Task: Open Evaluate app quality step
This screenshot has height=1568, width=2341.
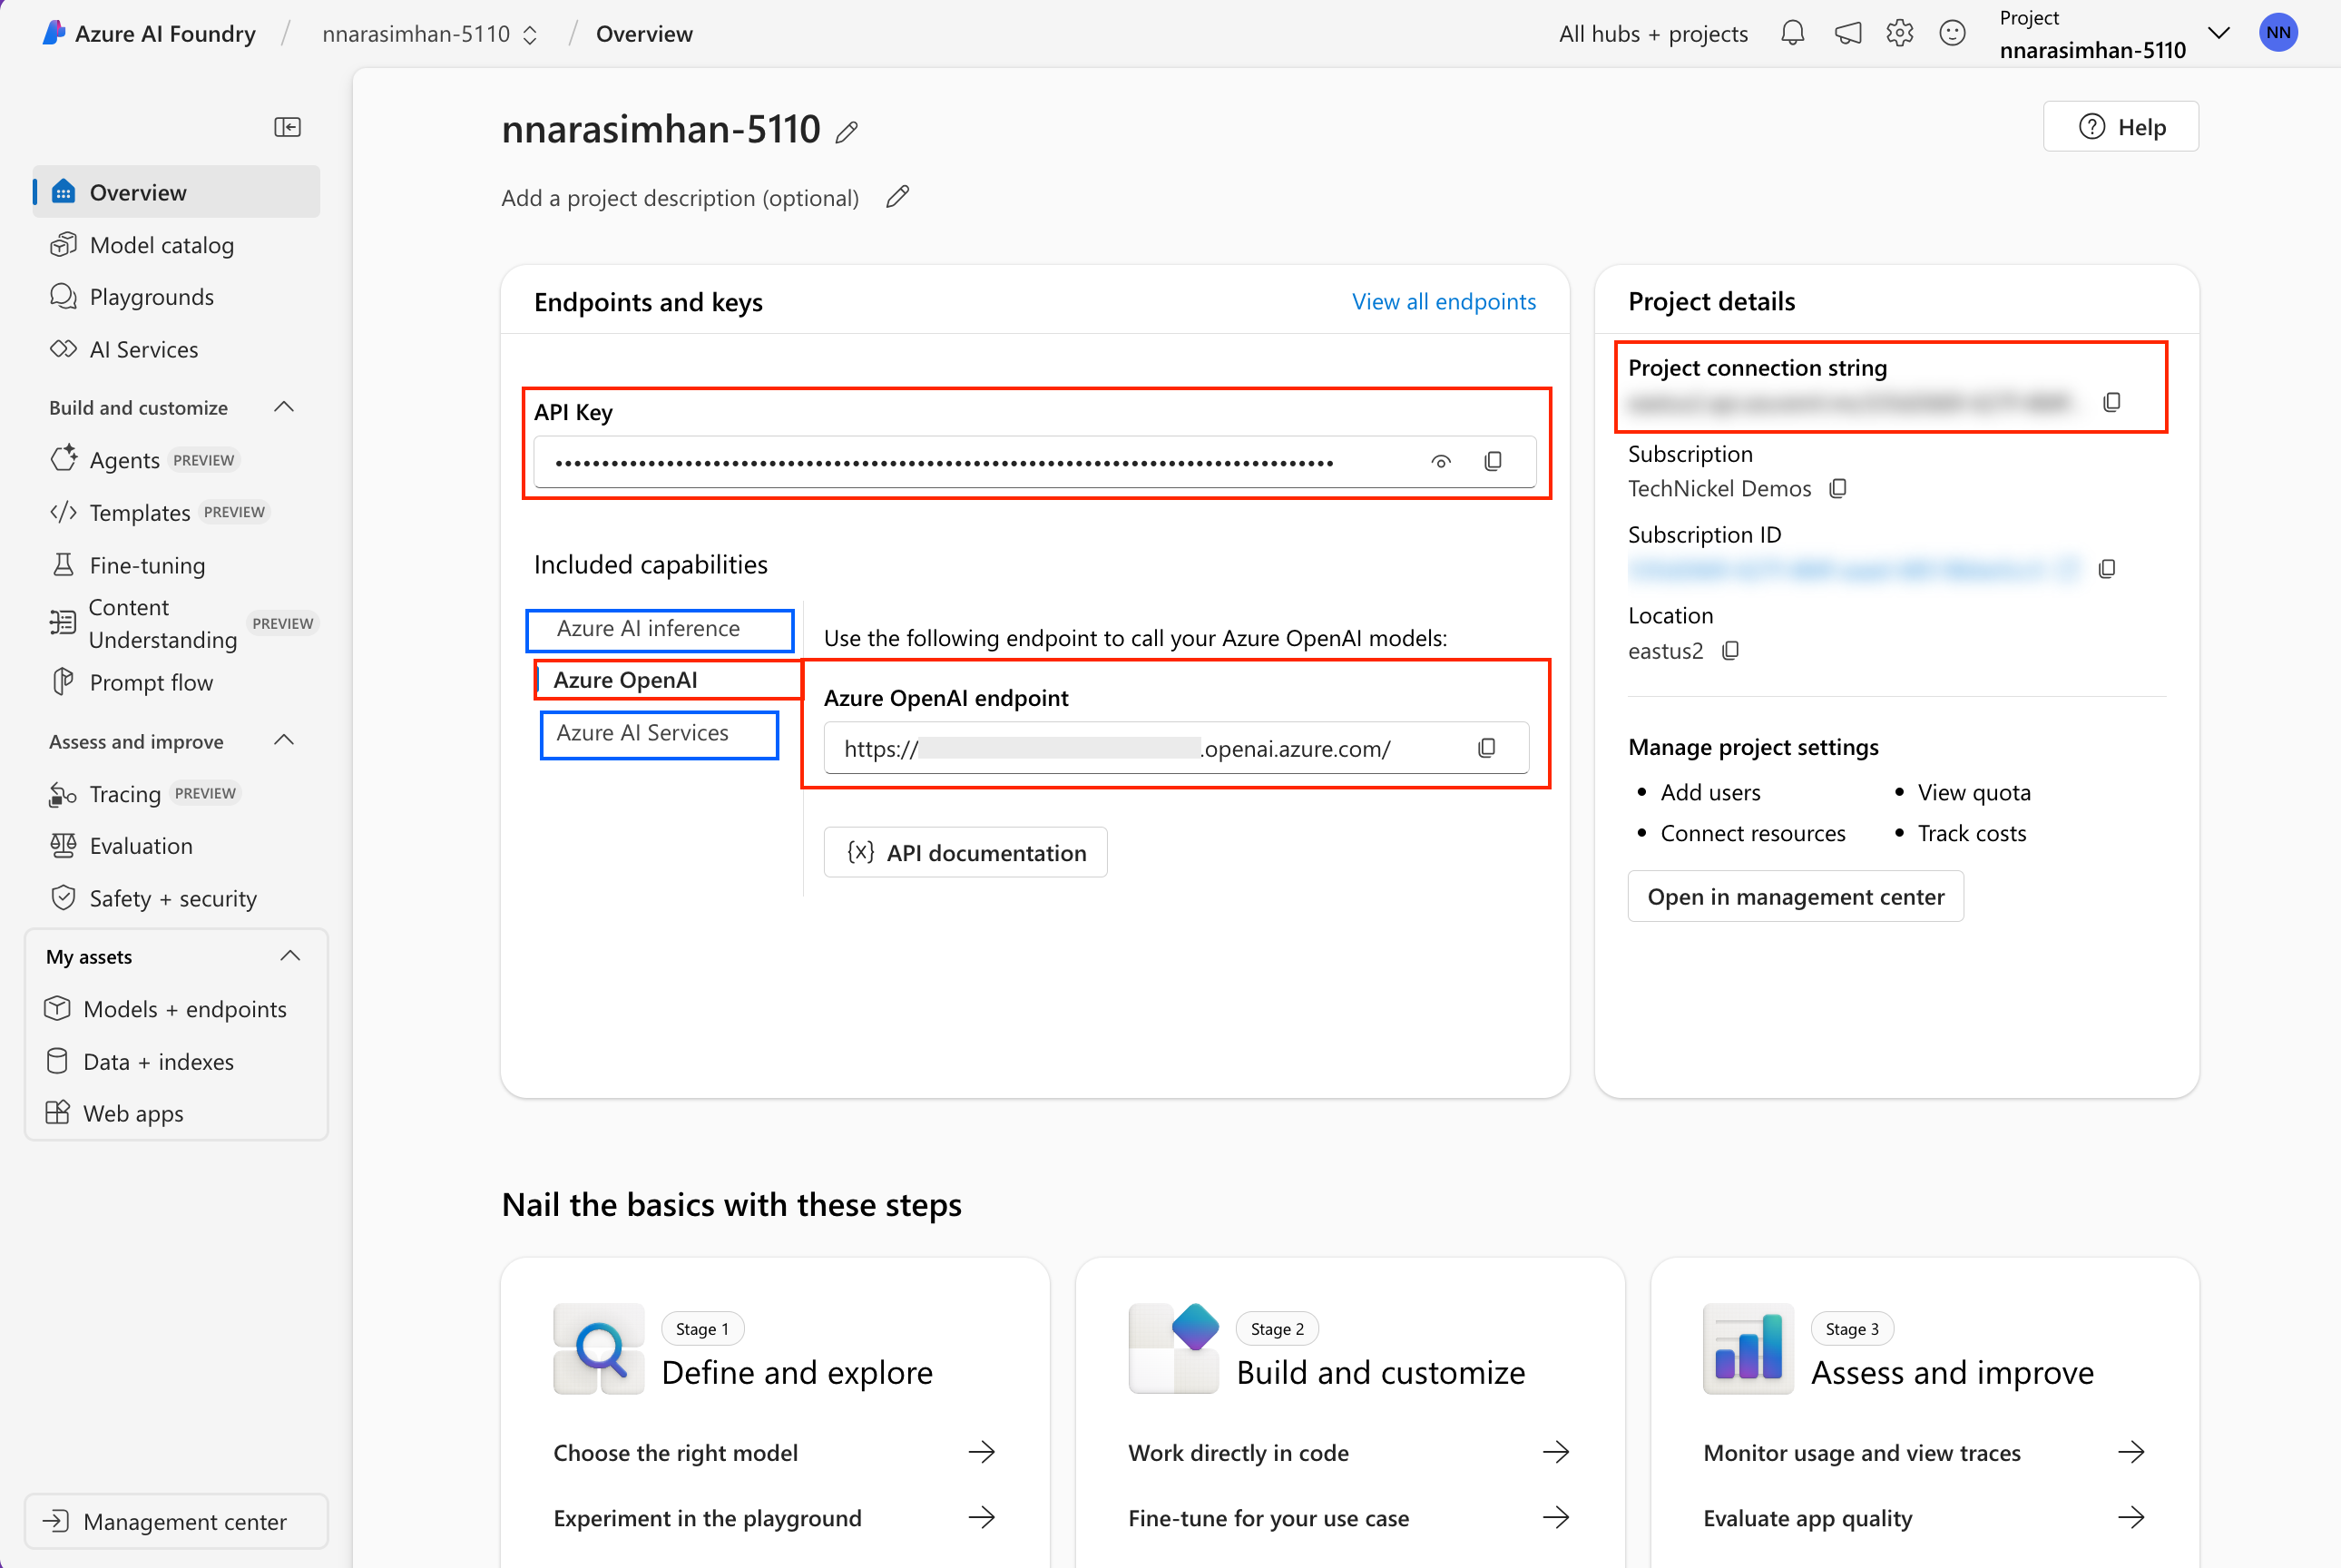Action: pos(1924,1518)
